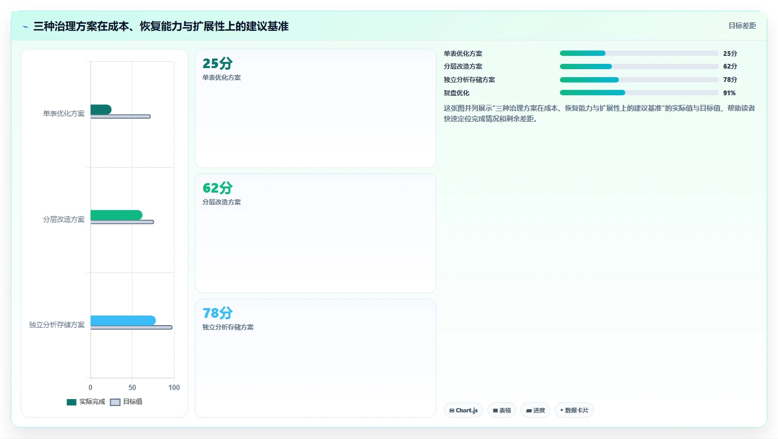Click the 分层改造方案 y-axis label

click(64, 219)
